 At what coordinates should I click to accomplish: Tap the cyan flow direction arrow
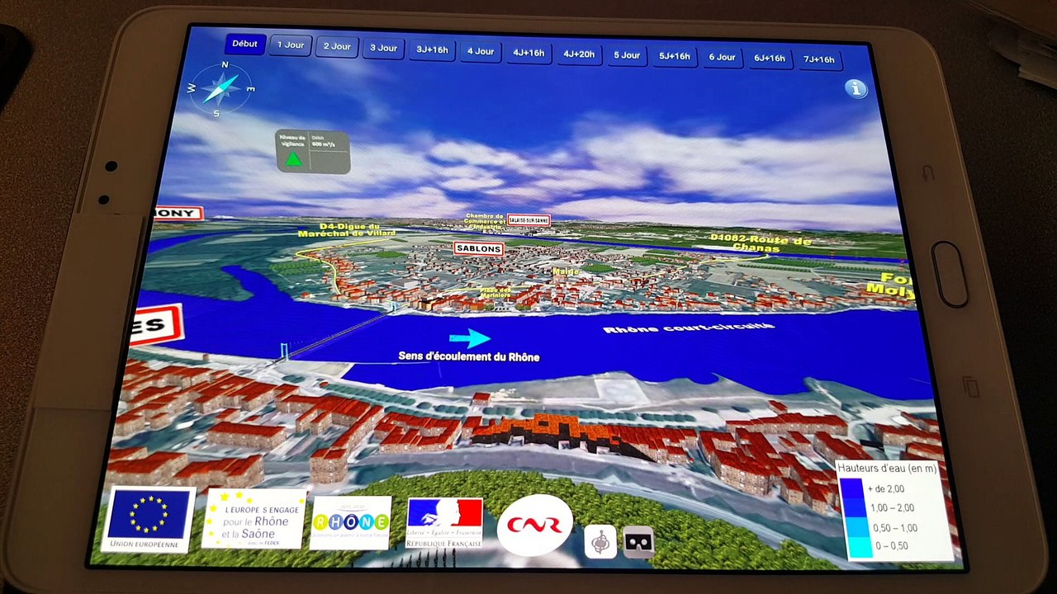click(469, 337)
